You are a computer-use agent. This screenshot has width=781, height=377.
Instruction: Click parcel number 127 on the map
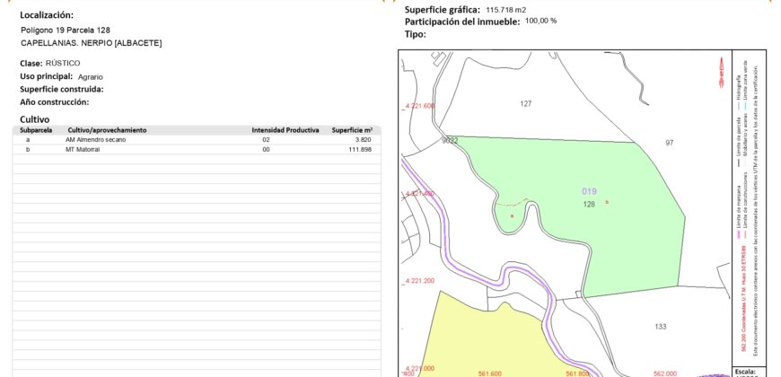[x=525, y=103]
